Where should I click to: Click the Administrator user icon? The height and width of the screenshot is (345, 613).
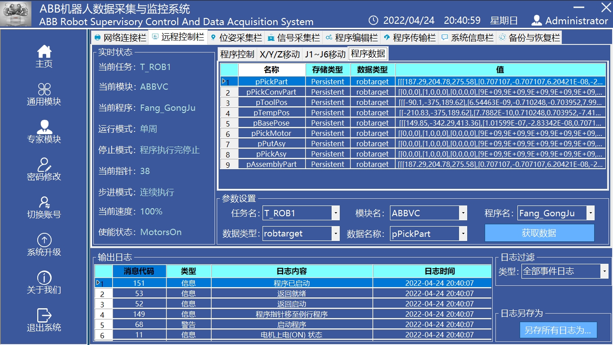click(x=536, y=20)
